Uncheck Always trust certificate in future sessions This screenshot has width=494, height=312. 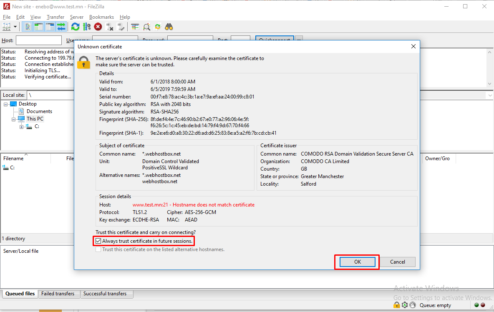pos(98,241)
